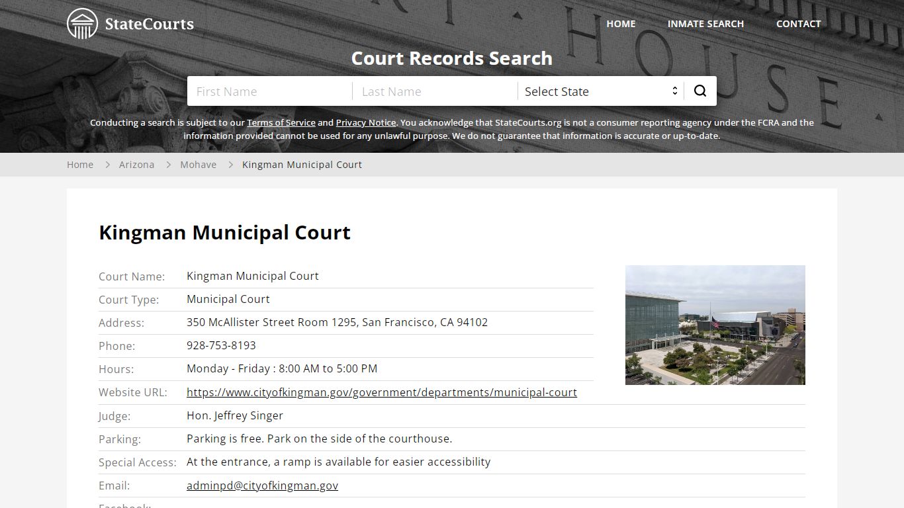
Task: Open the cityofkingman.gov municipal court website link
Action: 382,392
